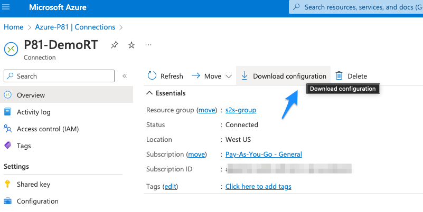Click the magnifier icon in top search bar
This screenshot has height=212, width=423.
(296, 7)
